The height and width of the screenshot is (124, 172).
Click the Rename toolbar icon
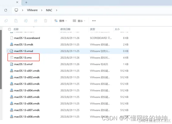26,21
